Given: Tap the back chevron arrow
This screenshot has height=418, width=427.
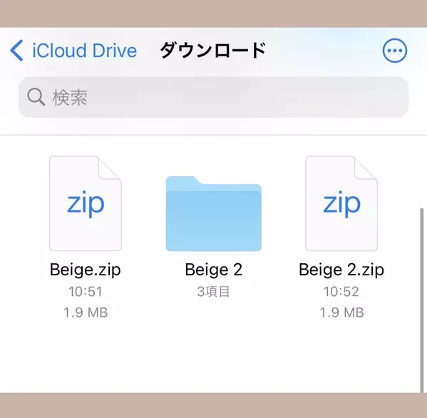Looking at the screenshot, I should [16, 51].
